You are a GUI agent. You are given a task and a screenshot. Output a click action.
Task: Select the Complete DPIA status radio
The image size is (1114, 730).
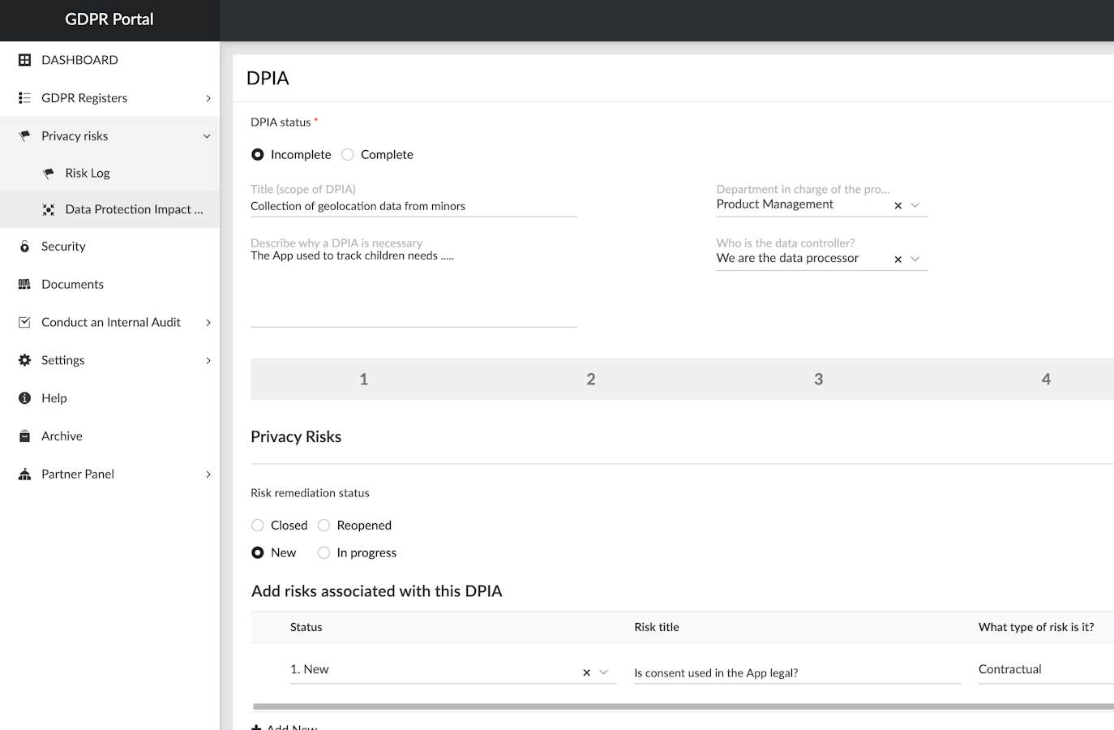(x=348, y=155)
